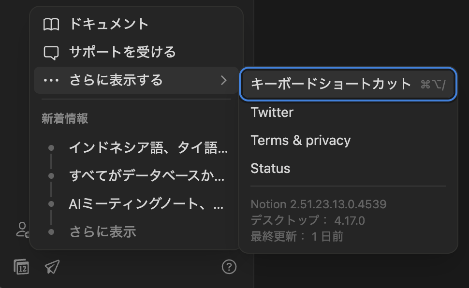Screen dimensions: 469x288
Task: Open news item すべてがデータベースか…
Action: tap(147, 175)
